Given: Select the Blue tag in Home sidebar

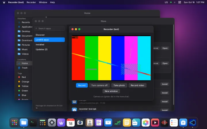Looking at the screenshot, I should coord(25,95).
